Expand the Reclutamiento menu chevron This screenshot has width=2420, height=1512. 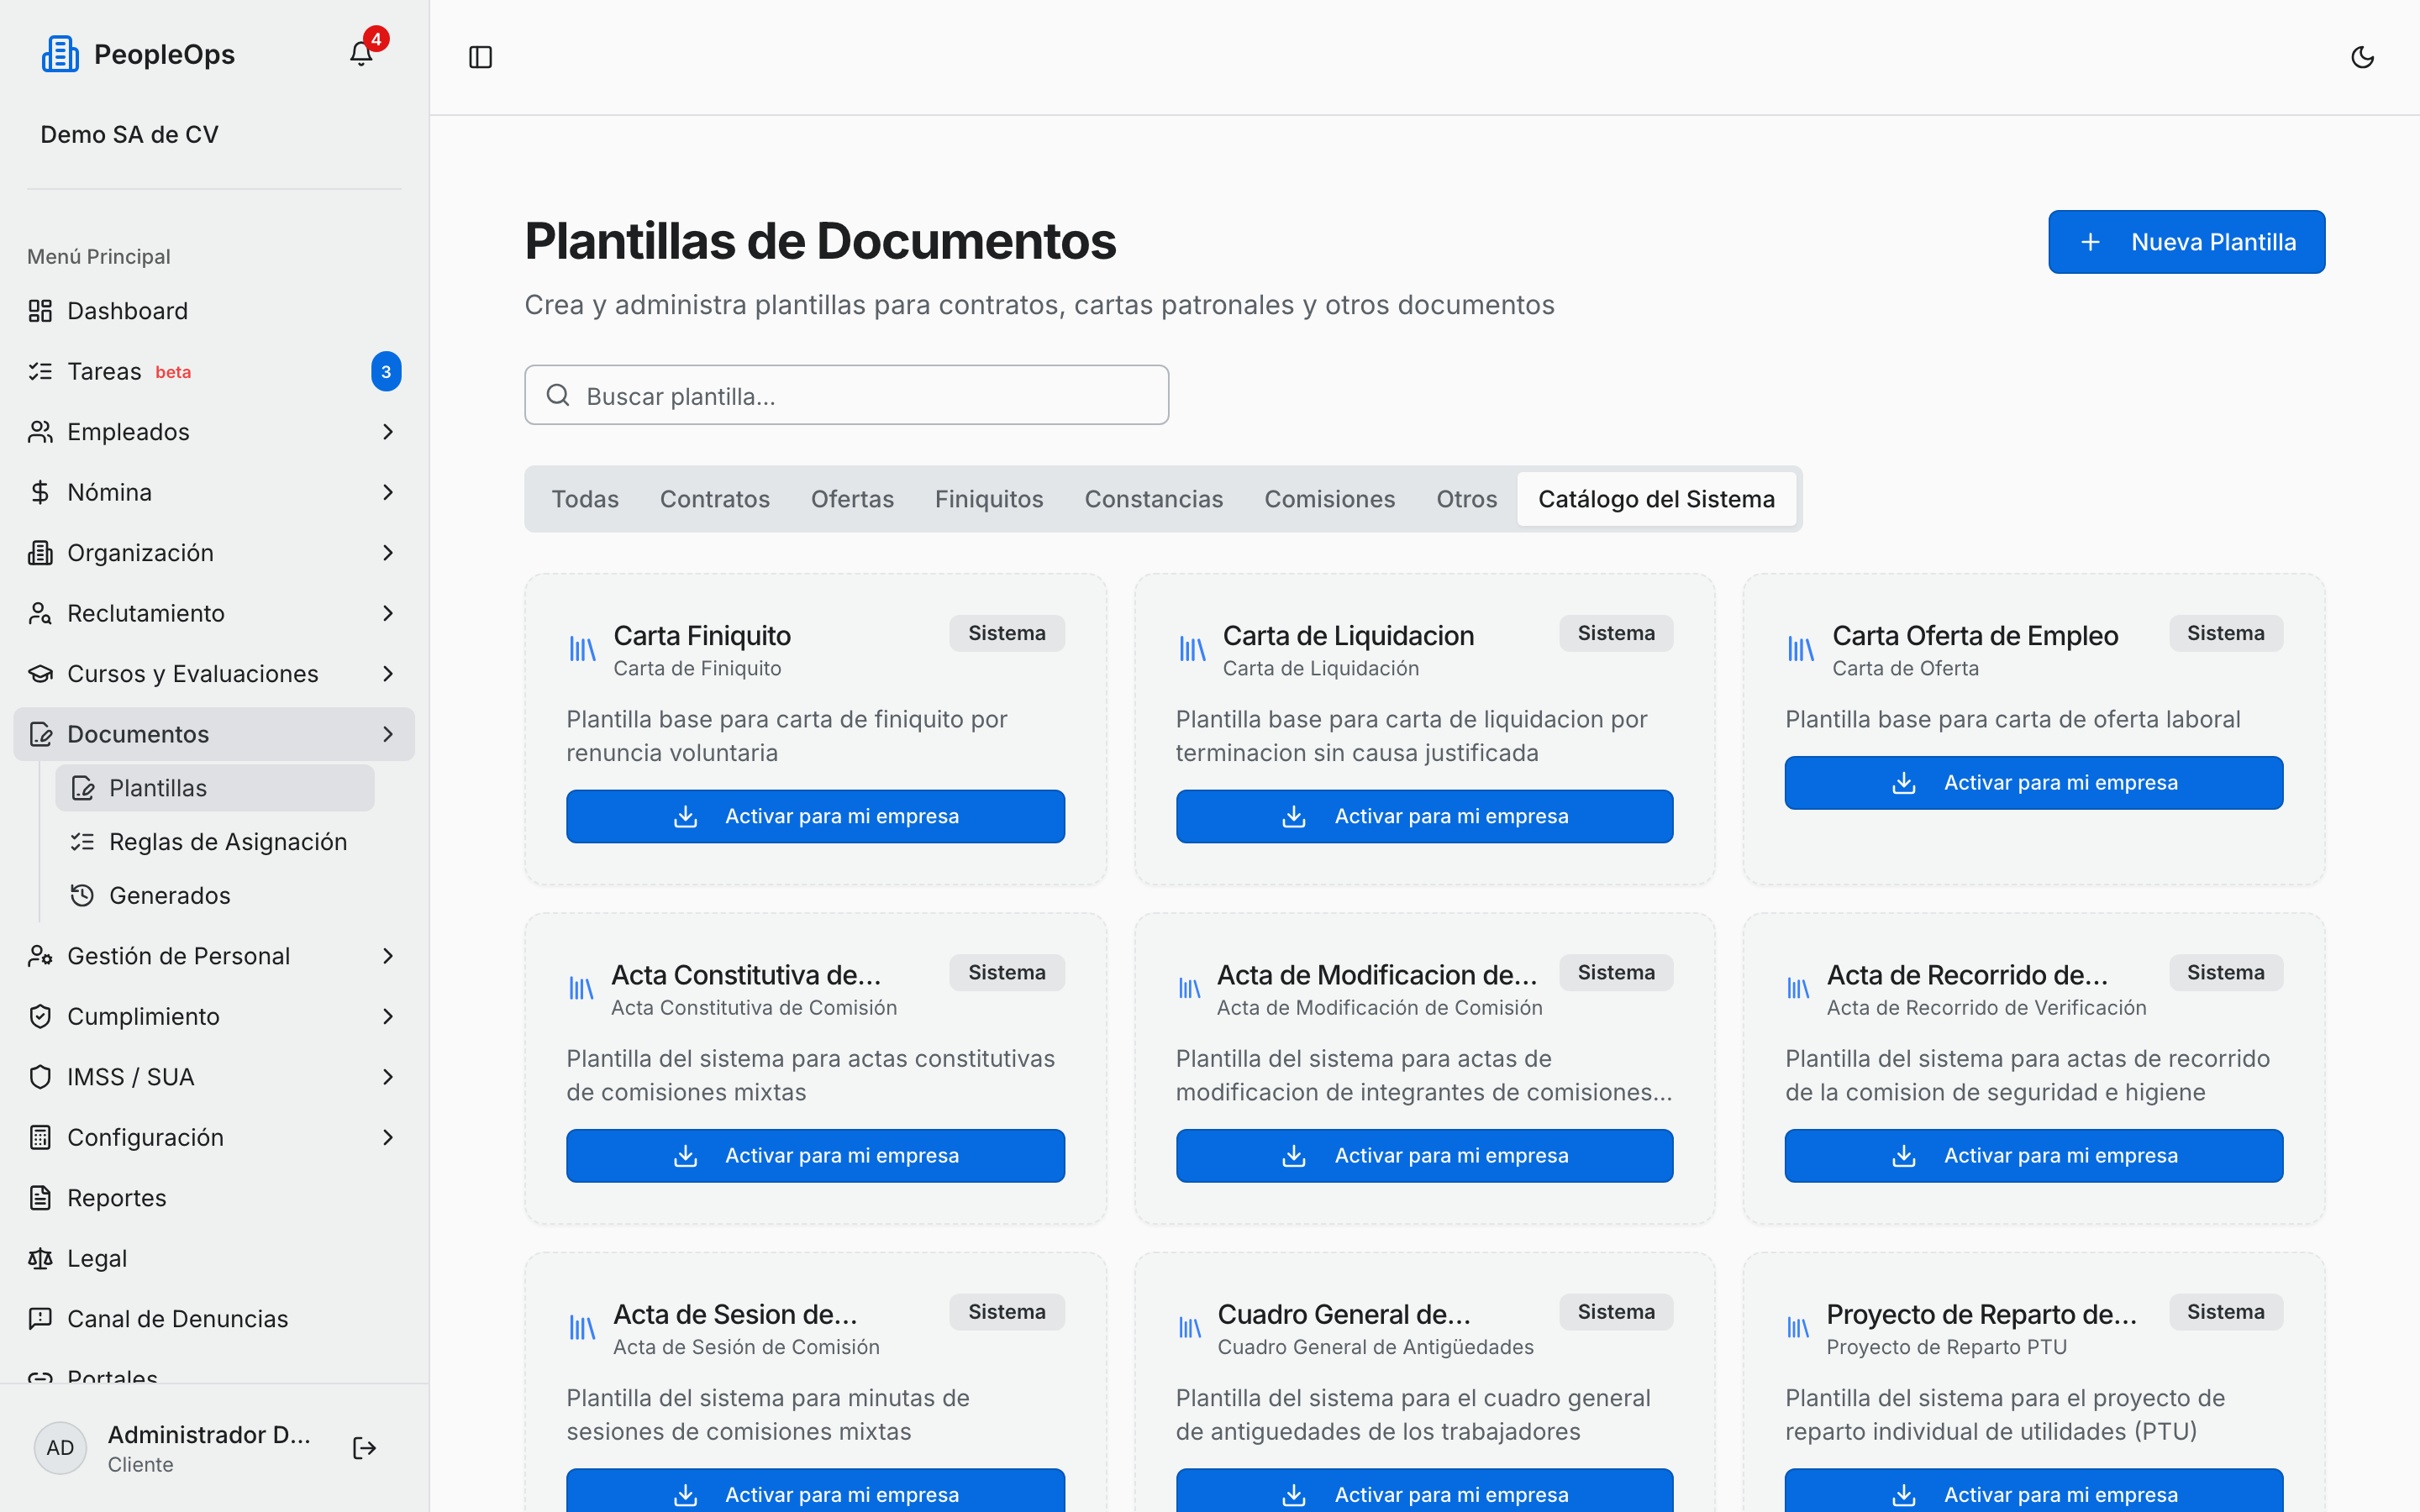pos(388,613)
